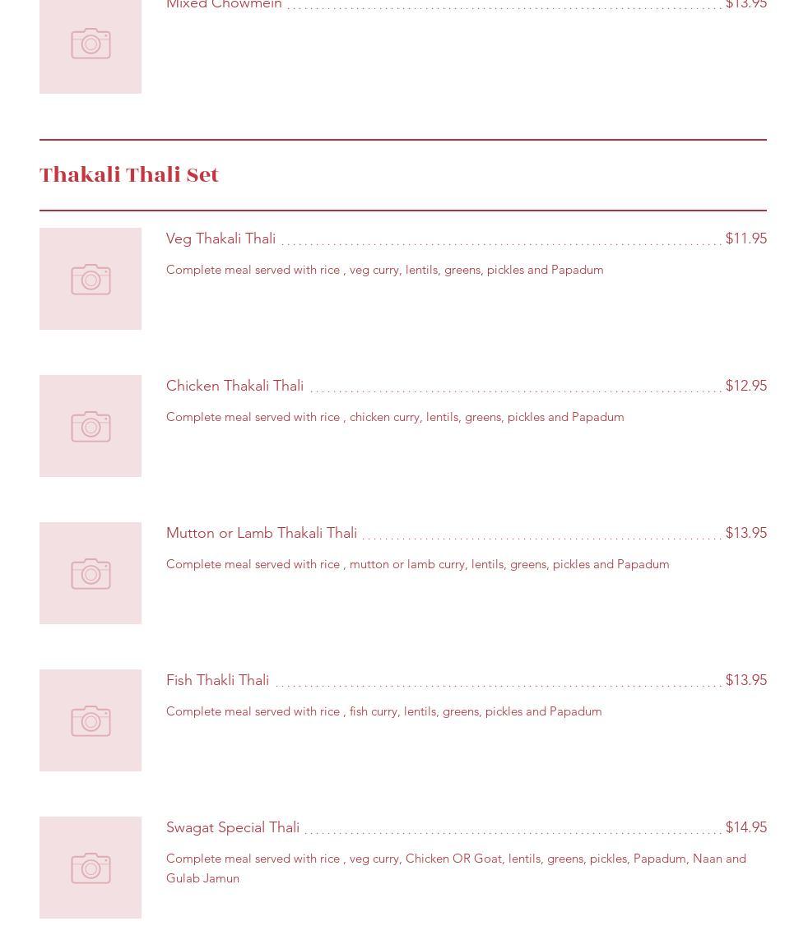The image size is (794, 926).
Task: Click the Thakali Thali Set section heading
Action: pyautogui.click(x=129, y=175)
